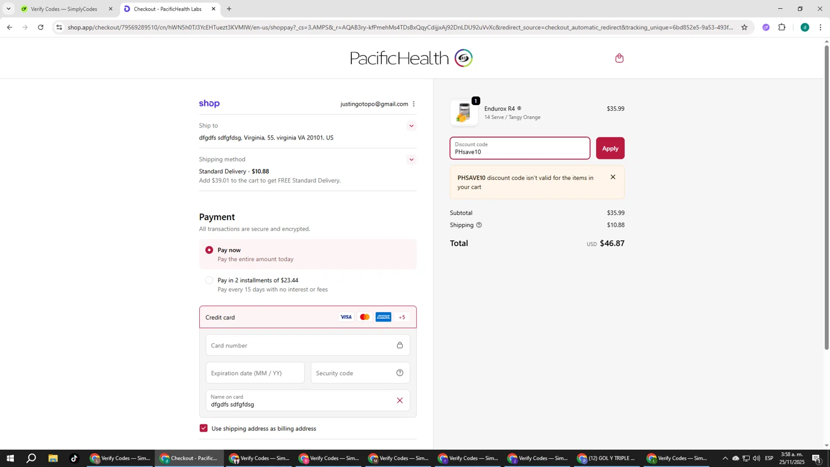The height and width of the screenshot is (467, 830).
Task: Open the Windows Start menu
Action: pyautogui.click(x=10, y=458)
